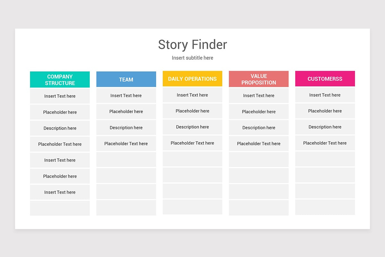The height and width of the screenshot is (257, 385).
Task: Click the bottom empty cell in Customerss column
Action: pos(325,207)
